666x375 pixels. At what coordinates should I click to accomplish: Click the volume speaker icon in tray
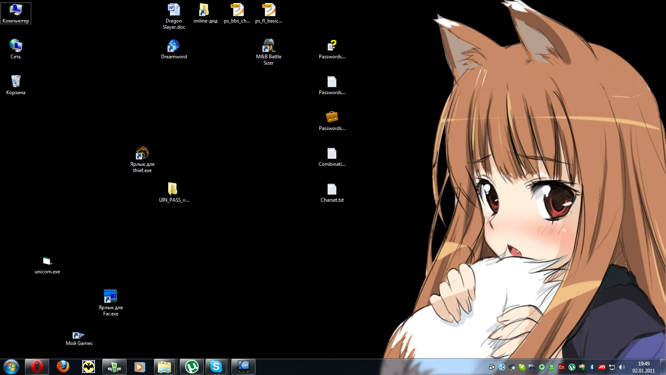622,367
